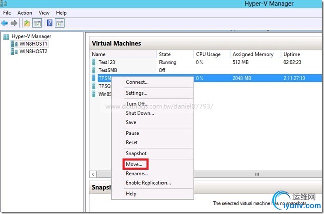Select the TestSMB virtual machine row
This screenshot has width=324, height=214.
(x=206, y=70)
